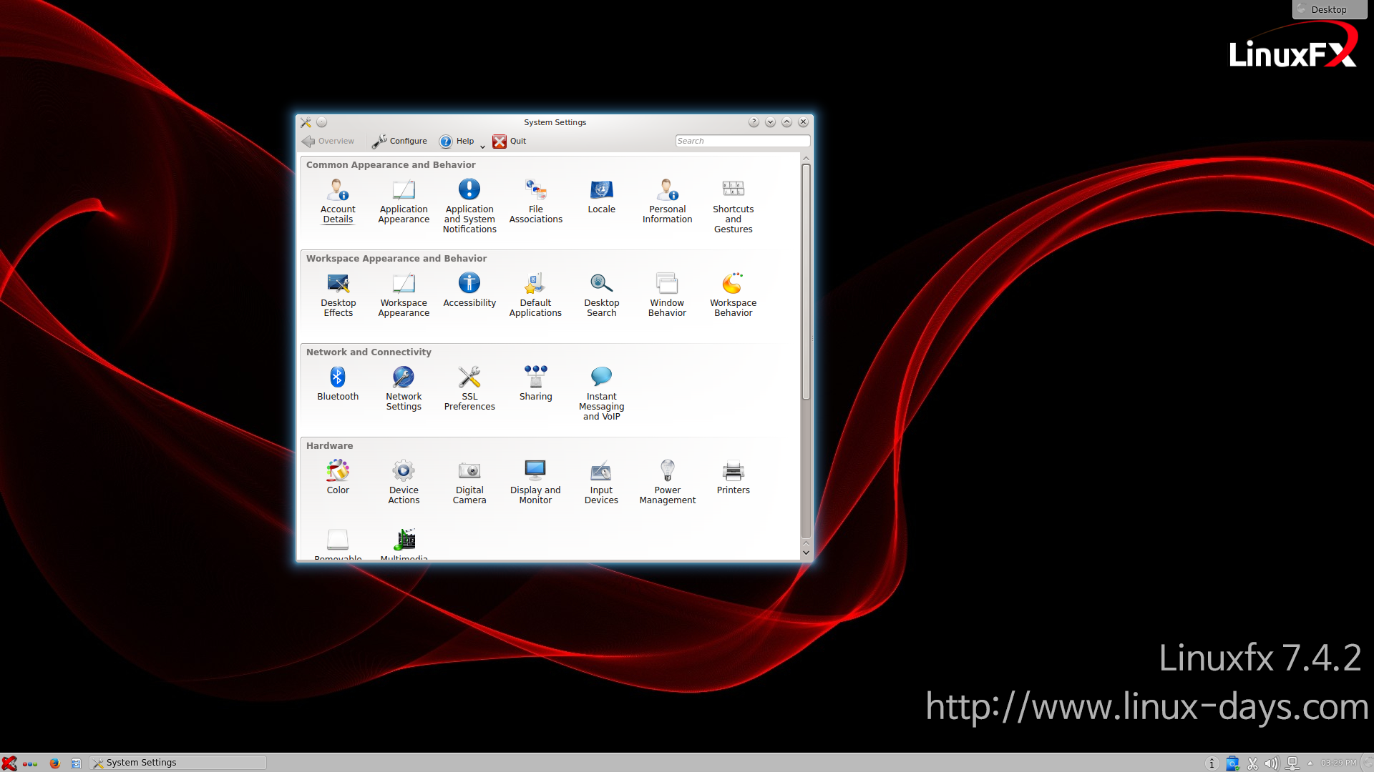Select System Settings taskbar entry
This screenshot has height=772, width=1374.
coord(178,763)
